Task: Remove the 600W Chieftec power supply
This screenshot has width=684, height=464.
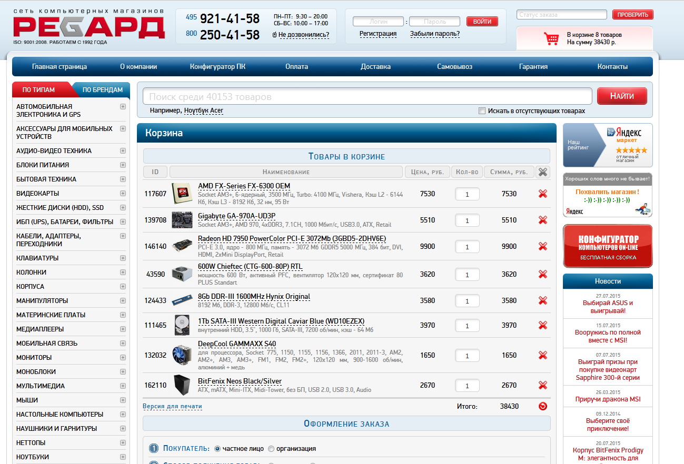Action: coord(543,274)
